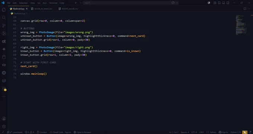Open remote window indicator in status bar
The width and height of the screenshot is (253, 134).
click(x=3, y=132)
